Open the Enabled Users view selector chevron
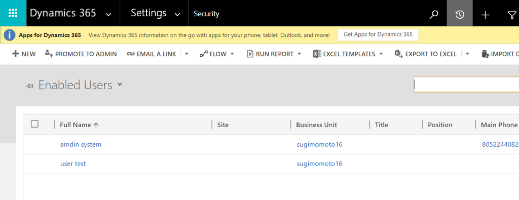 [x=120, y=85]
